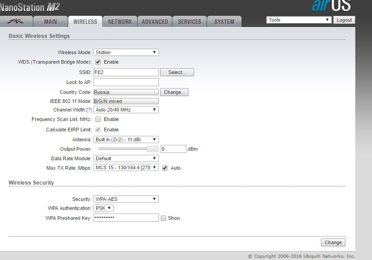Click the Output Power dBm value field
Screen dimensions: 372x260
pyautogui.click(x=173, y=149)
